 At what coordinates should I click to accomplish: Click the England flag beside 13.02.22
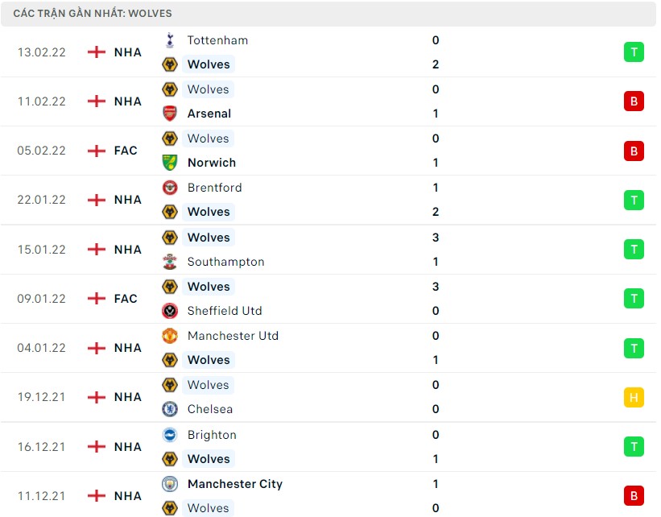(x=97, y=52)
